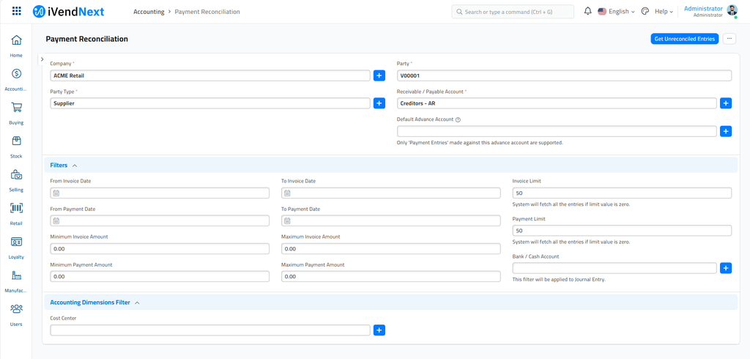Screen dimensions: 750x359
Task: Click the Minimum Payment Amount field
Action: 159,277
